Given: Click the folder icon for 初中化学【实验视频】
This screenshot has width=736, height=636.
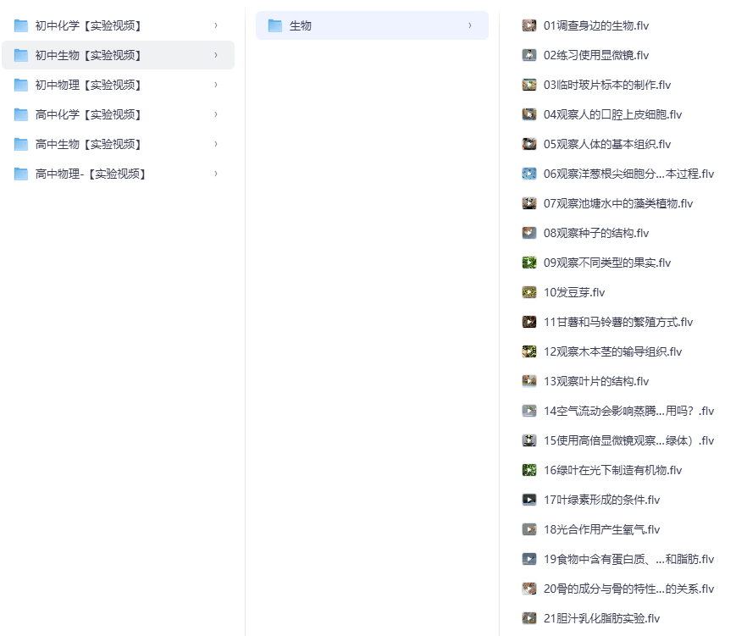Looking at the screenshot, I should (21, 25).
